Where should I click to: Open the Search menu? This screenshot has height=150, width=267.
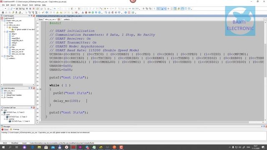pyautogui.click(x=13, y=5)
